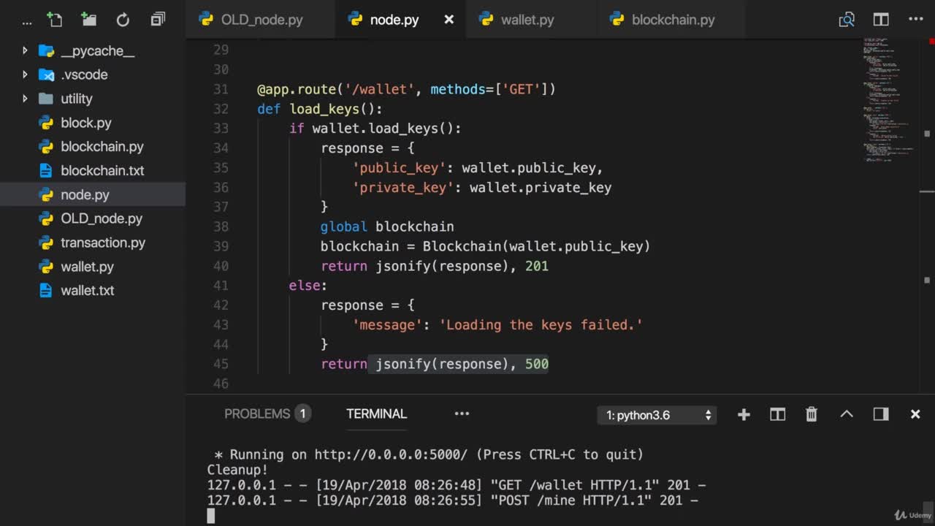Split the editor with the layout icon

coord(881,20)
